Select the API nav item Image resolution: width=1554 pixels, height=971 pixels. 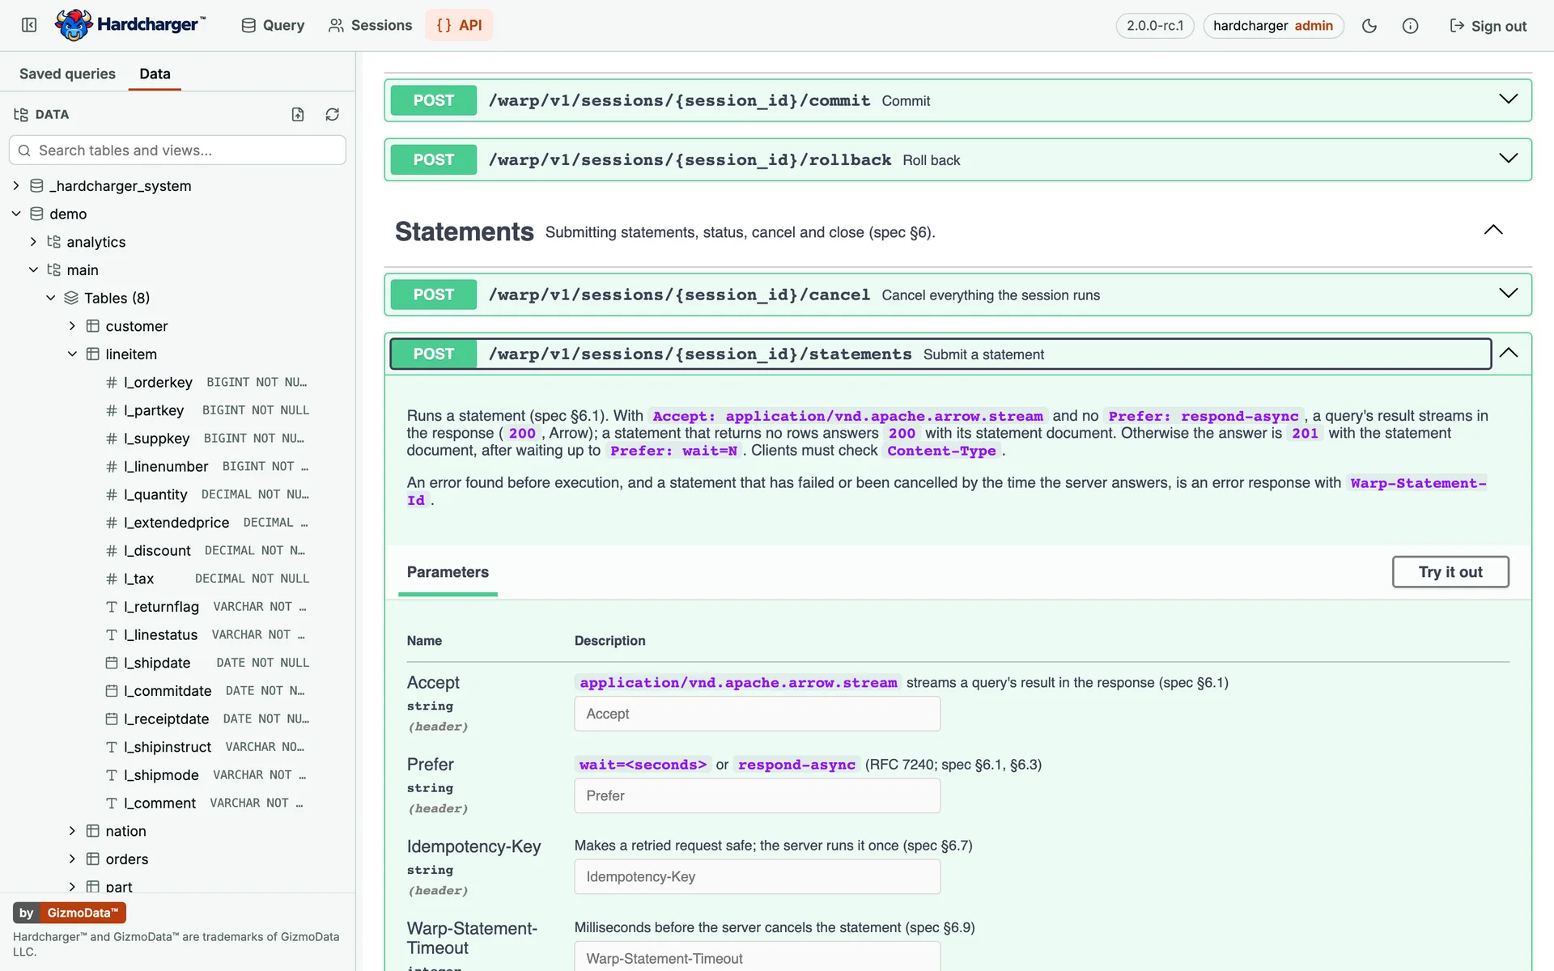pos(459,25)
